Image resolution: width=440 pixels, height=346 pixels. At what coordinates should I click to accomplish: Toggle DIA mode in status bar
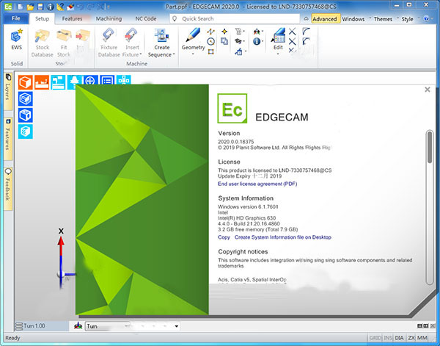pos(399,337)
